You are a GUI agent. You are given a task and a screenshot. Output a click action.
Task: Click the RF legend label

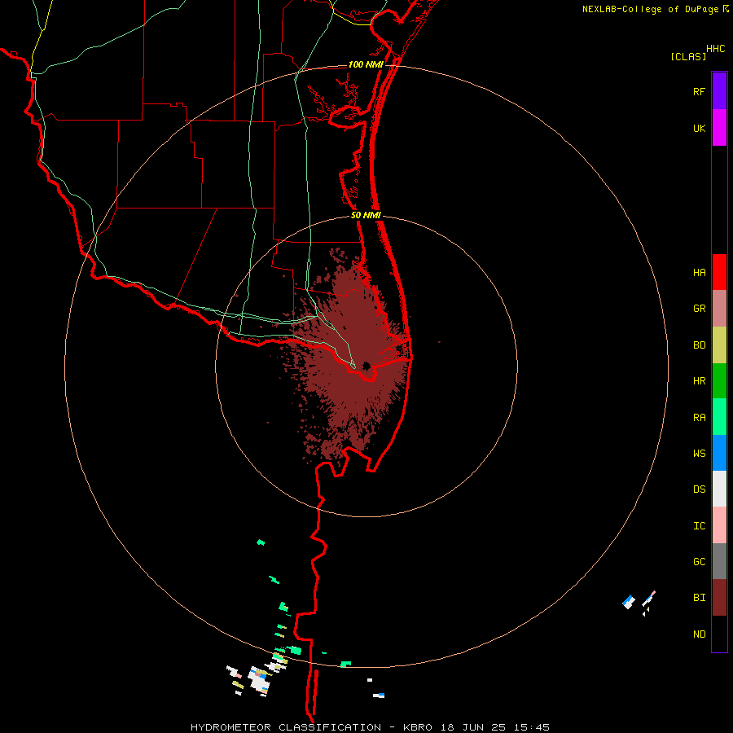pyautogui.click(x=699, y=92)
